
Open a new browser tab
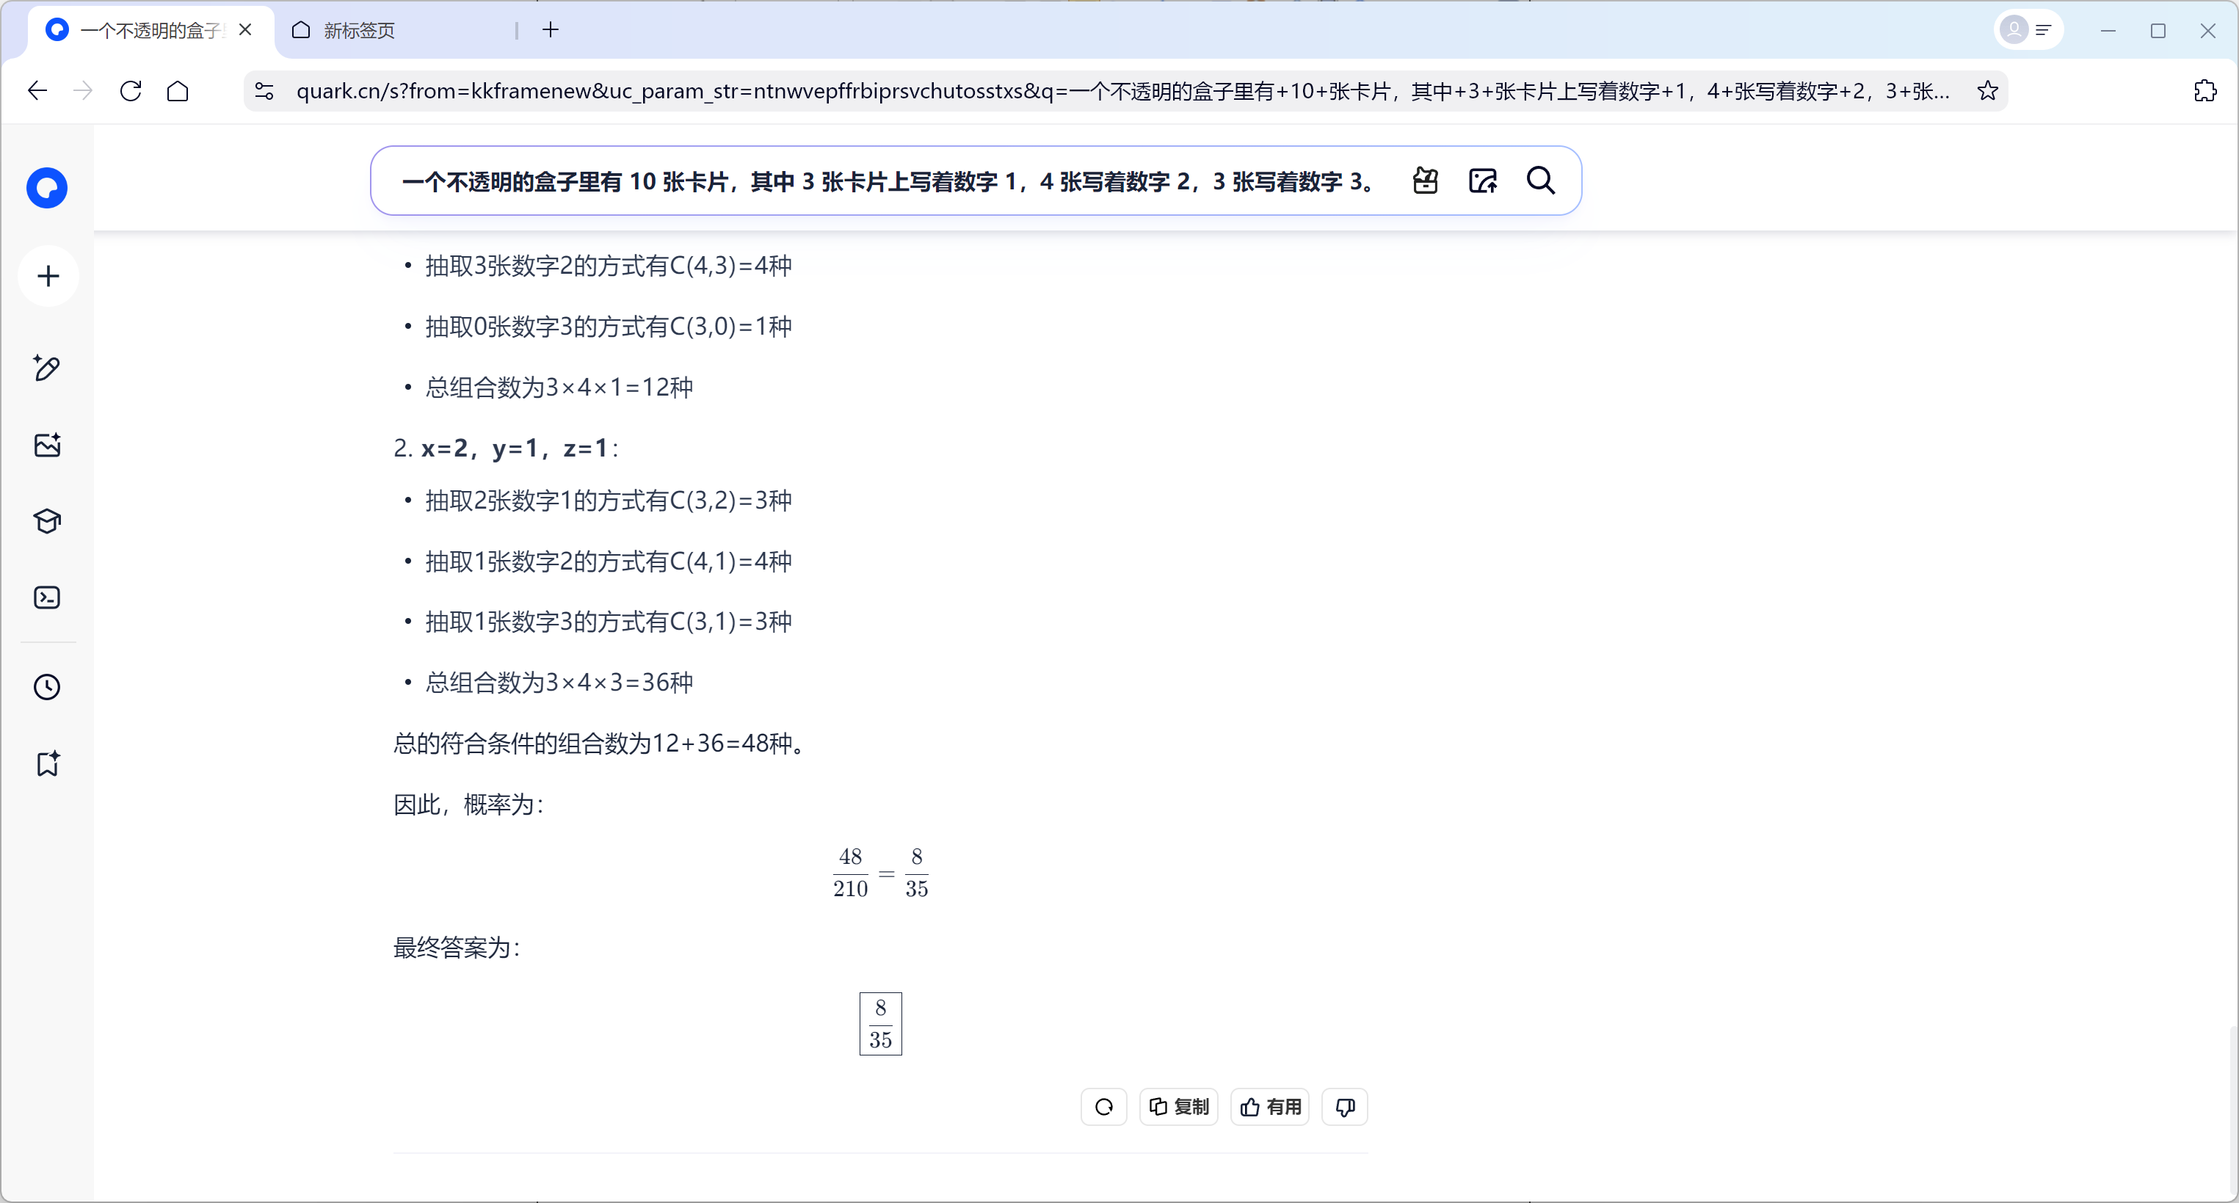(x=550, y=30)
